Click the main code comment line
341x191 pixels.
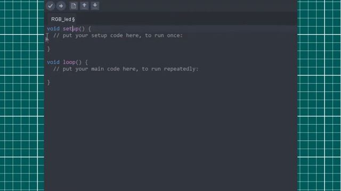tap(126, 69)
